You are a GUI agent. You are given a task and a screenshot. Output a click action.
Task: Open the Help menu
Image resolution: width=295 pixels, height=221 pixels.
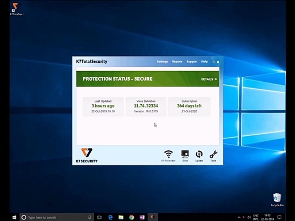click(204, 62)
